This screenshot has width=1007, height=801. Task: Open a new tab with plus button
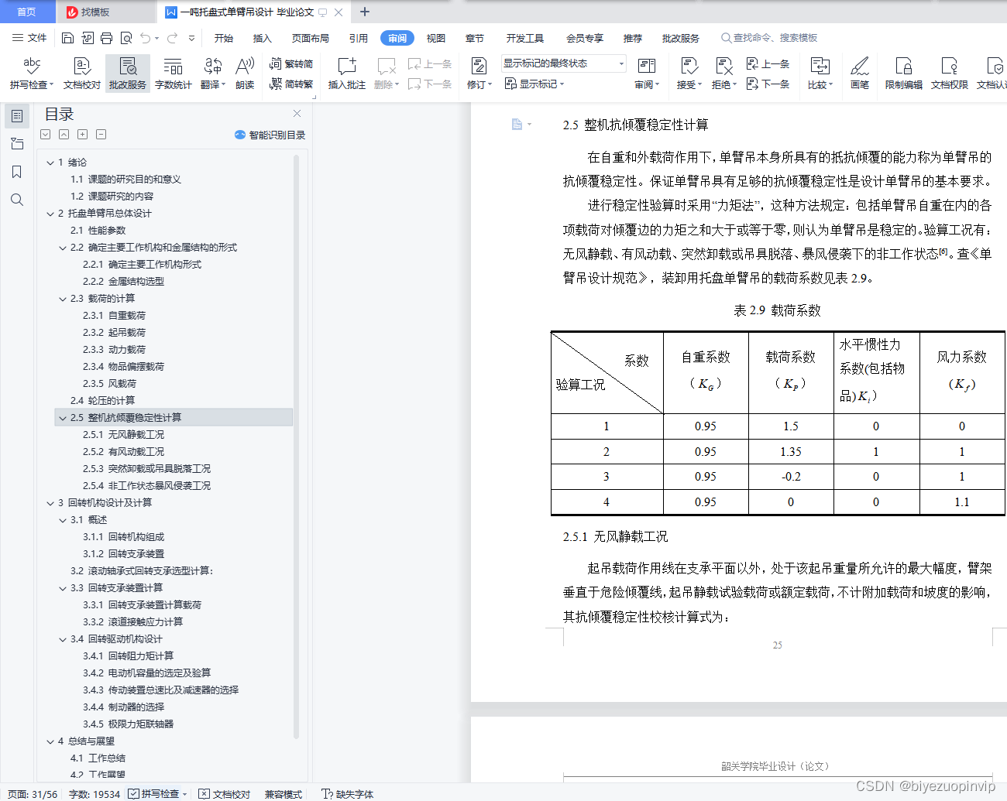(365, 12)
